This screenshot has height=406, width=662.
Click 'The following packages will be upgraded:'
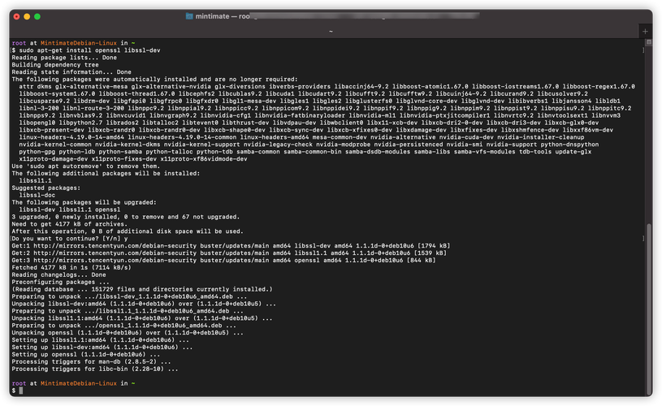point(84,202)
